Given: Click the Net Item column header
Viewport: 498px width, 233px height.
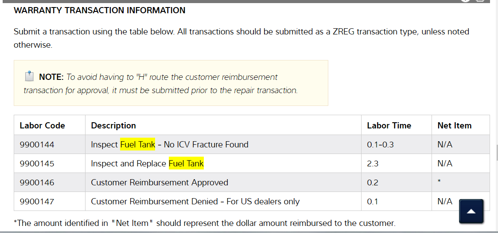Looking at the screenshot, I should click(454, 125).
